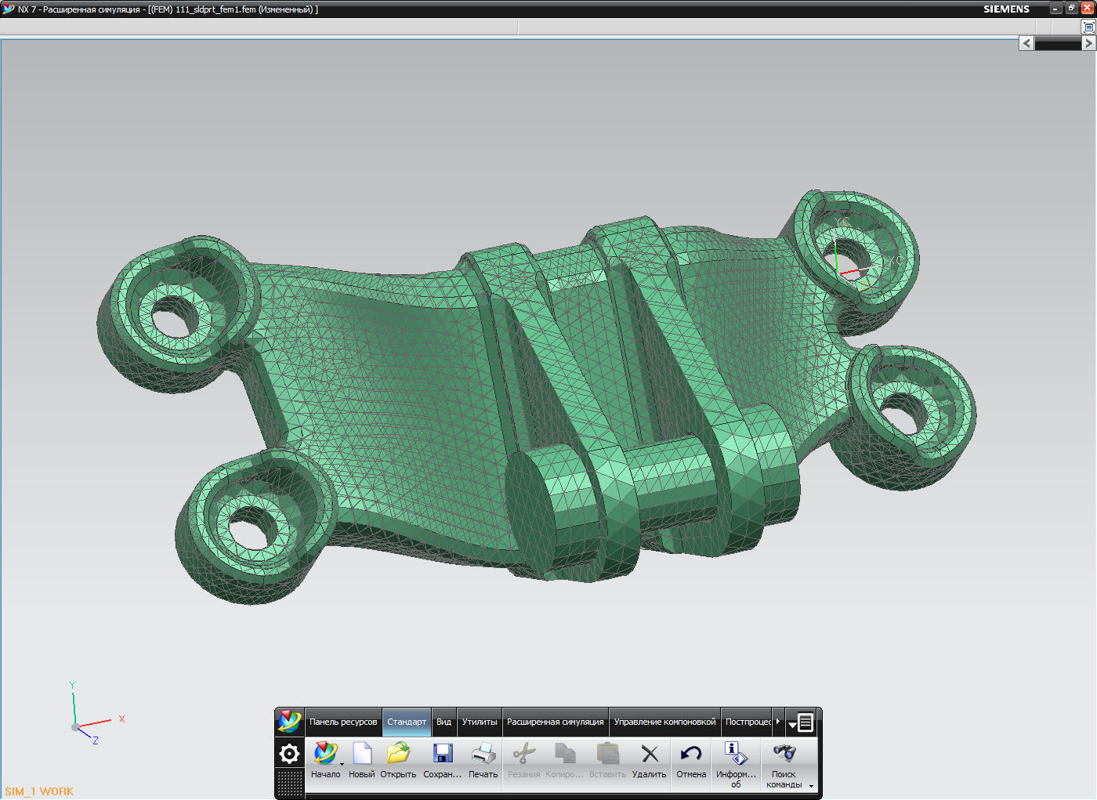Save the FEM model via the Сохранить icon

point(443,752)
